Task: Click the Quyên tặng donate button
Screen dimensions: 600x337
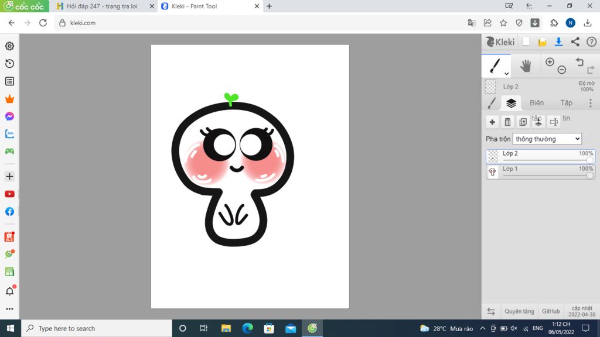Action: [x=519, y=311]
